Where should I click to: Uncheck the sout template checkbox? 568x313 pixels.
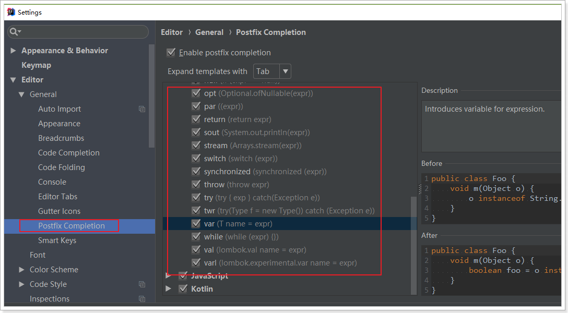point(196,133)
